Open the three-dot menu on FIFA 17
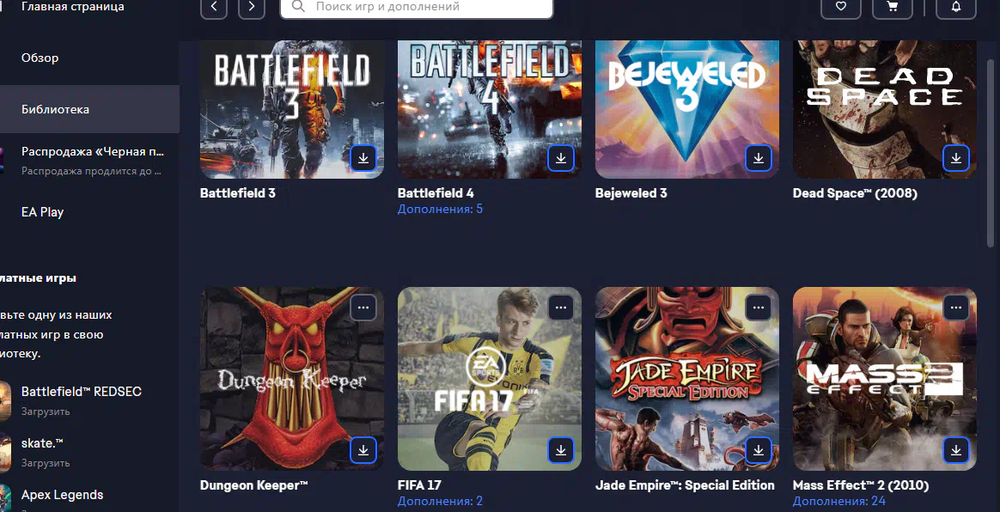Image resolution: width=1000 pixels, height=512 pixels. [x=561, y=308]
